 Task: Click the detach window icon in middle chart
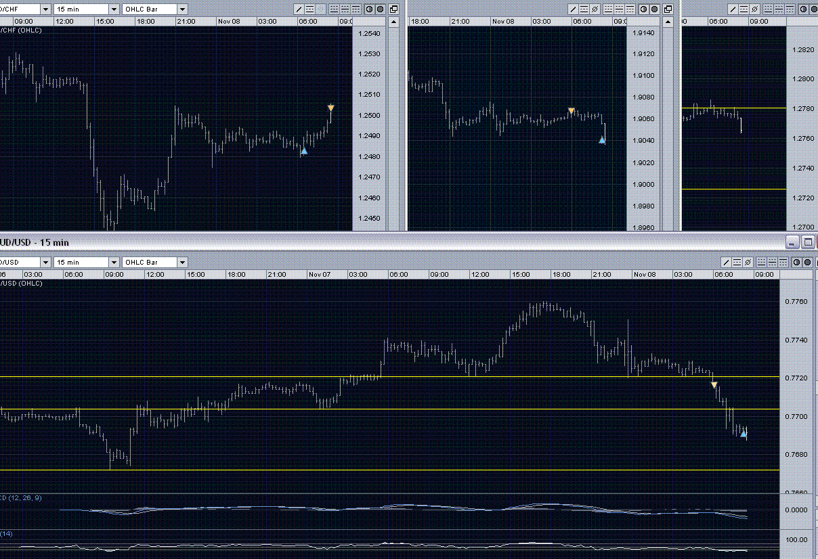tap(668, 9)
